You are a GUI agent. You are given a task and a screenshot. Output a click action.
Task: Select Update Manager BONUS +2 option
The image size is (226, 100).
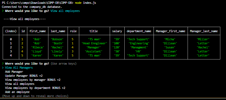pos(24,76)
